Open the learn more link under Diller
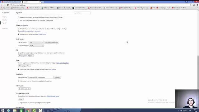199x112 pixels. pyautogui.click(x=62, y=63)
